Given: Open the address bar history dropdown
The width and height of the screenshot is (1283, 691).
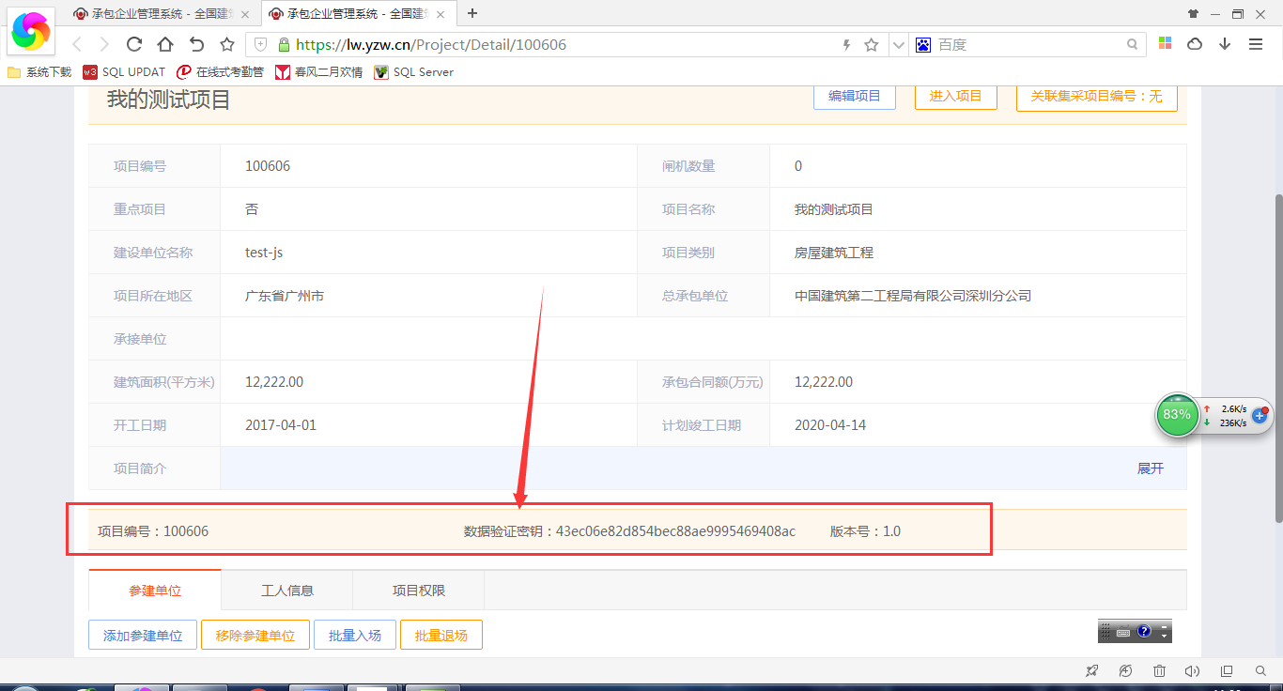Looking at the screenshot, I should [x=898, y=44].
